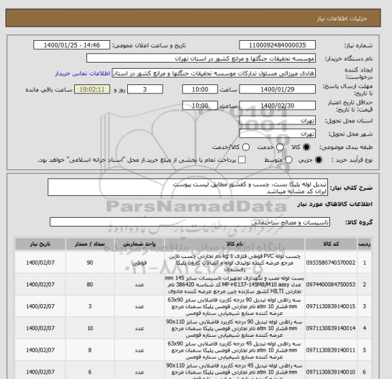The image size is (392, 379).
Task: Click product code 0971130839140011
Action: click(x=331, y=350)
